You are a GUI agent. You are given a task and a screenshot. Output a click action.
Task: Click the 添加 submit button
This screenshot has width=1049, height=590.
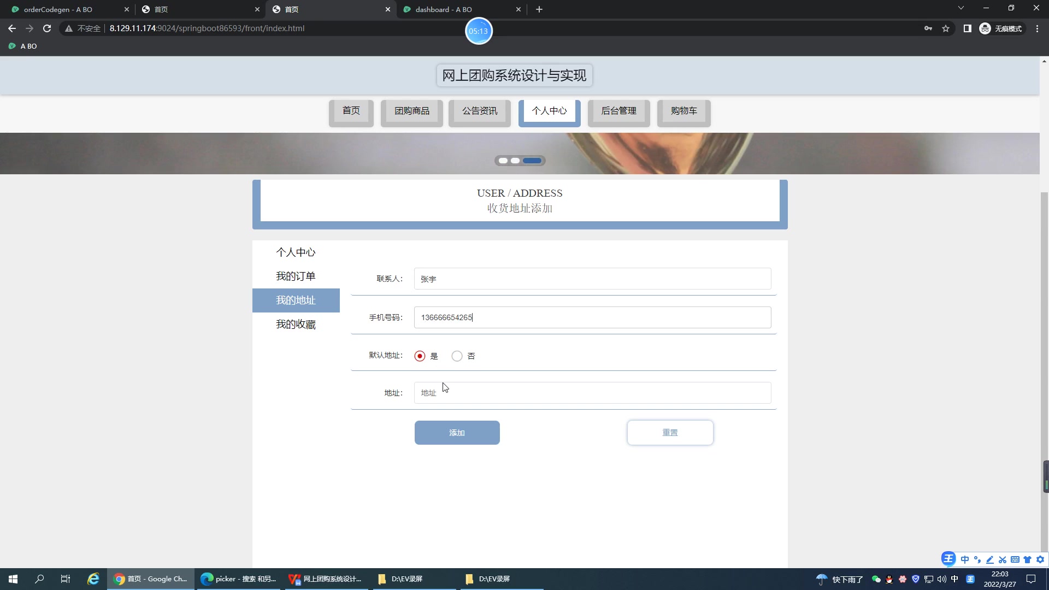(457, 432)
